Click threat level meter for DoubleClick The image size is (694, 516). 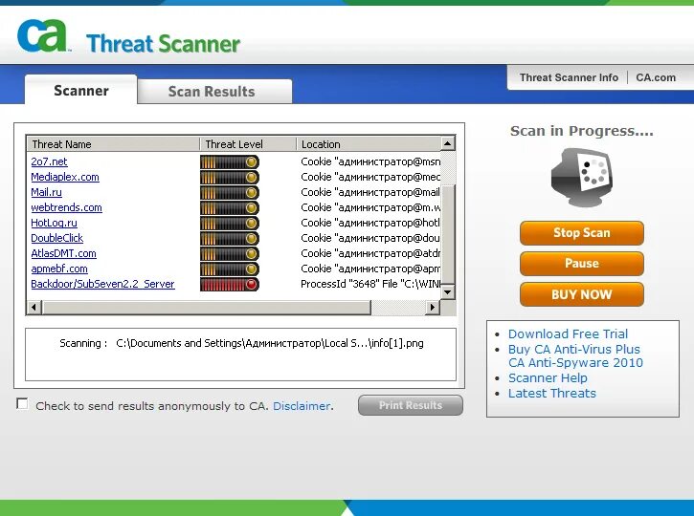pos(230,239)
